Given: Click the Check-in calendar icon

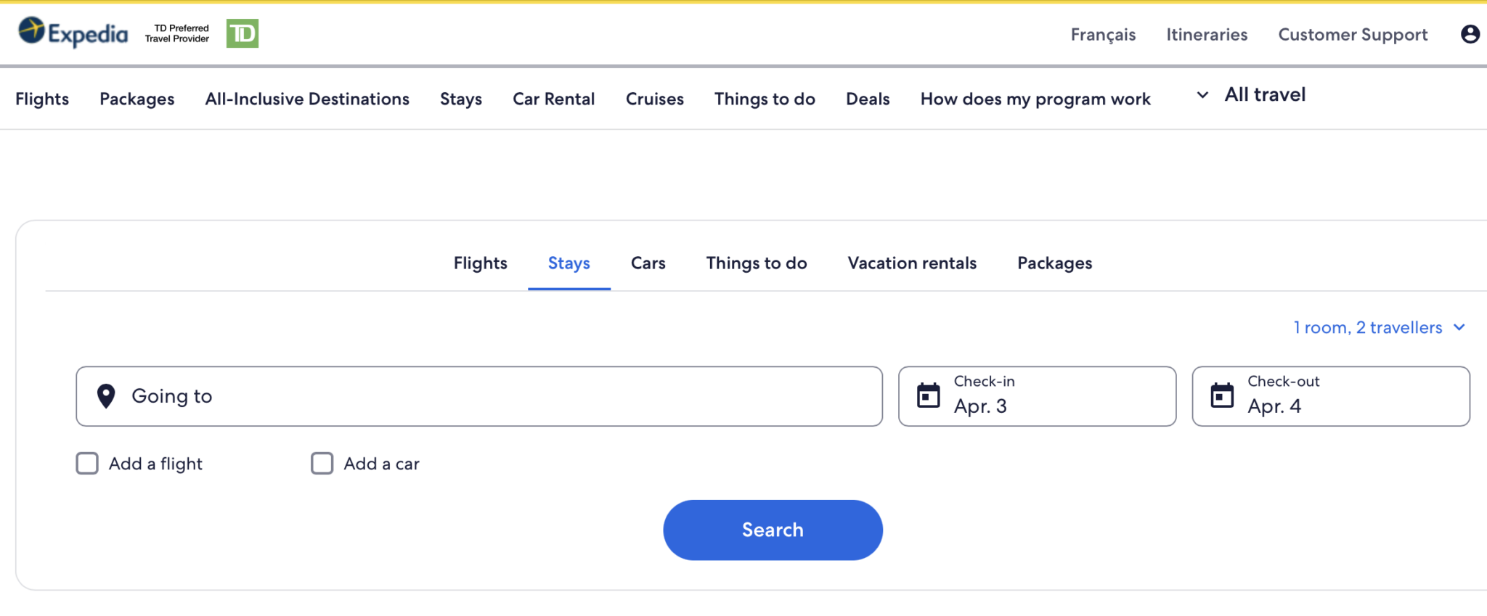Looking at the screenshot, I should pos(927,395).
